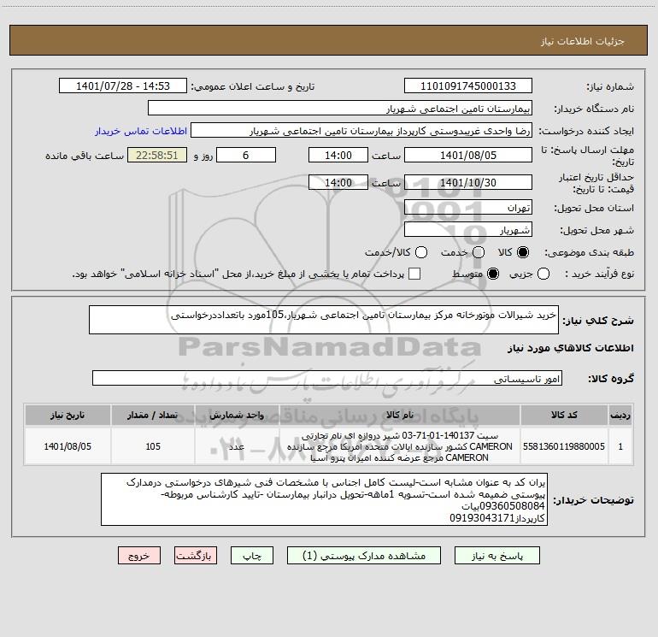This screenshot has height=637, width=658.
Task: Click the شماره نیاز field 1101091745000133
Action: (x=468, y=86)
